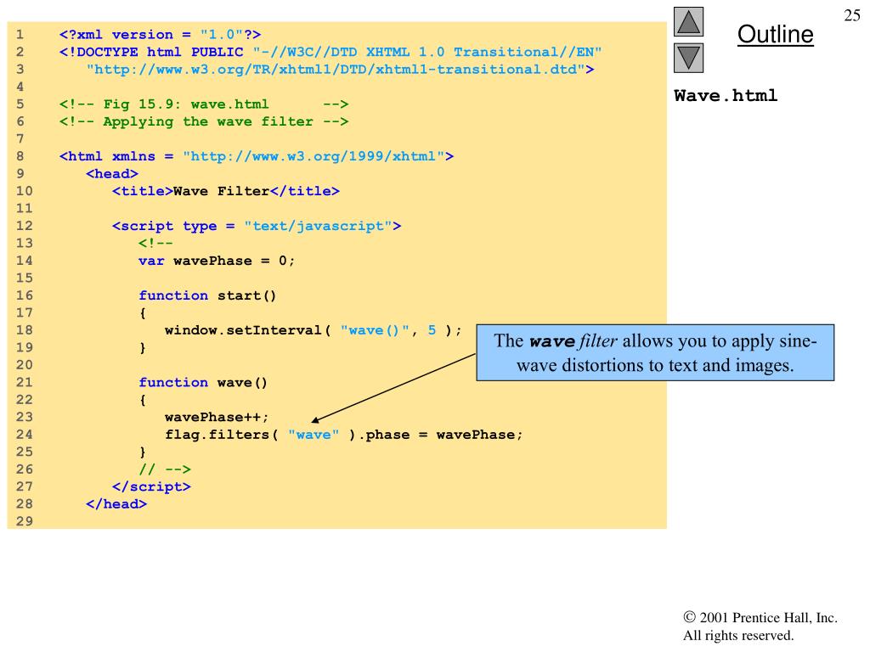Click the '<!--' on line 13
870x652 pixels.
[x=156, y=244]
